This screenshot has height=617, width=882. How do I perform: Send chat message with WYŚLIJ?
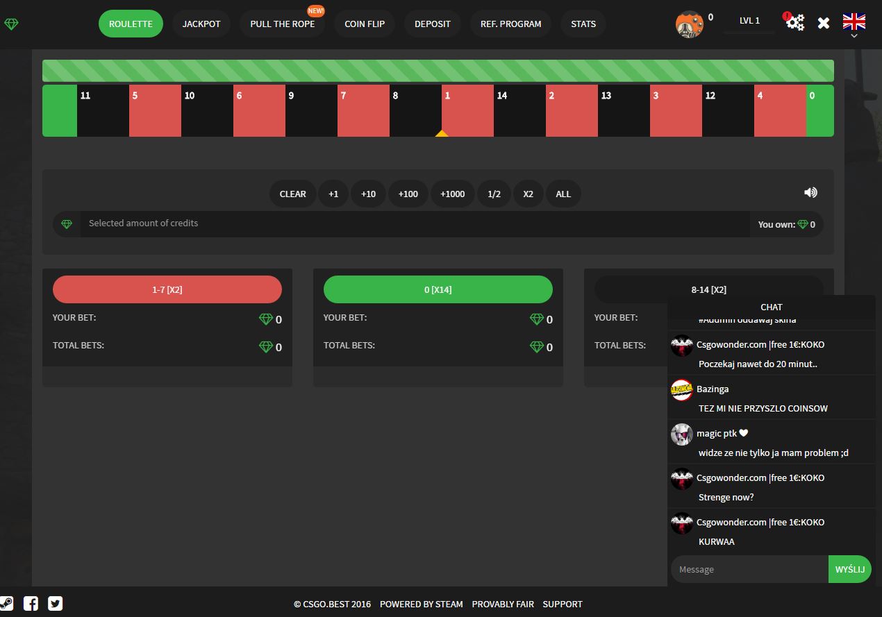[x=850, y=569]
